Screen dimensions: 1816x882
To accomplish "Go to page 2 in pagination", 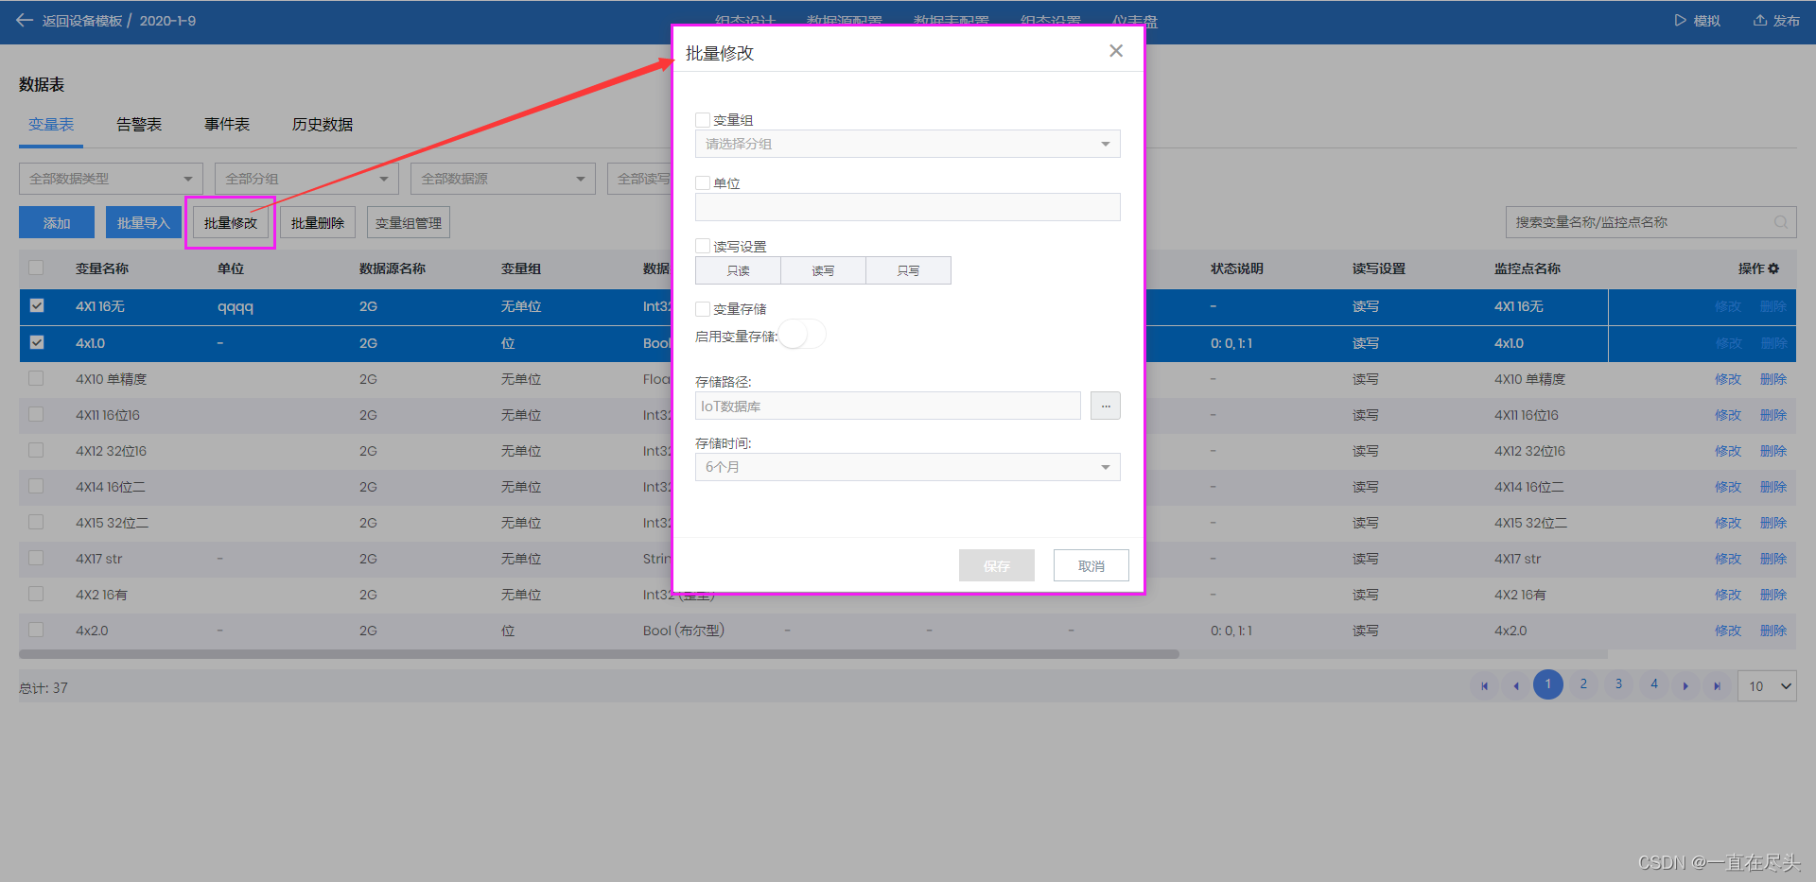I will 1583,683.
